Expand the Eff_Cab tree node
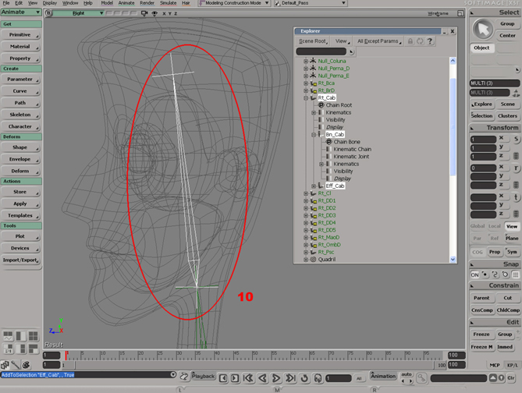The width and height of the screenshot is (522, 393). point(314,186)
